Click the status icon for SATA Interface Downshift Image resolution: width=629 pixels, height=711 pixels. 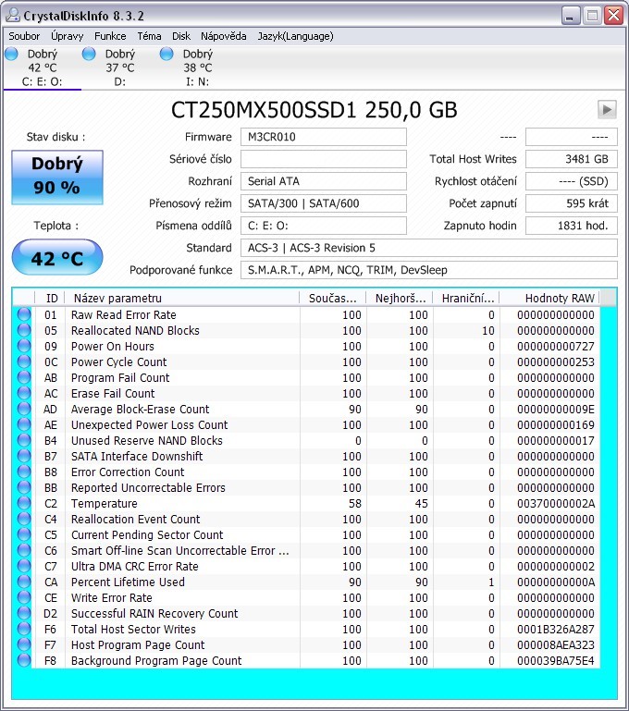(23, 456)
